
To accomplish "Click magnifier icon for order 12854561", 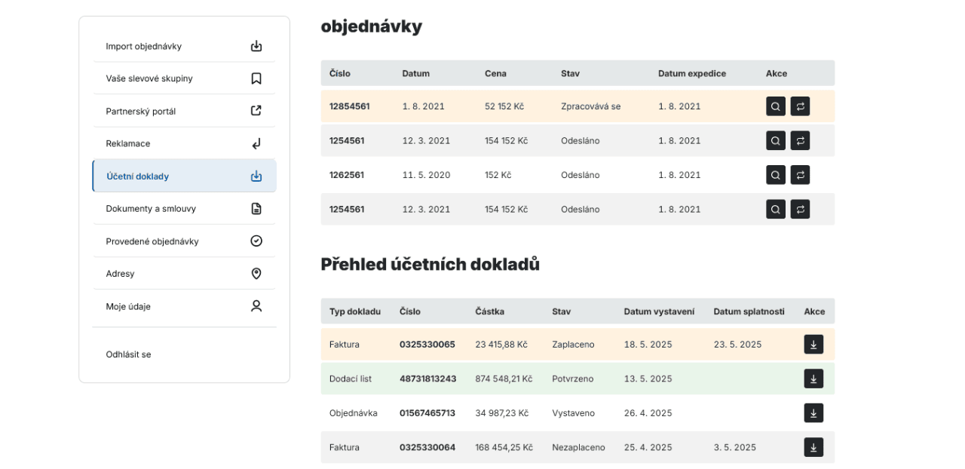I will (x=776, y=106).
